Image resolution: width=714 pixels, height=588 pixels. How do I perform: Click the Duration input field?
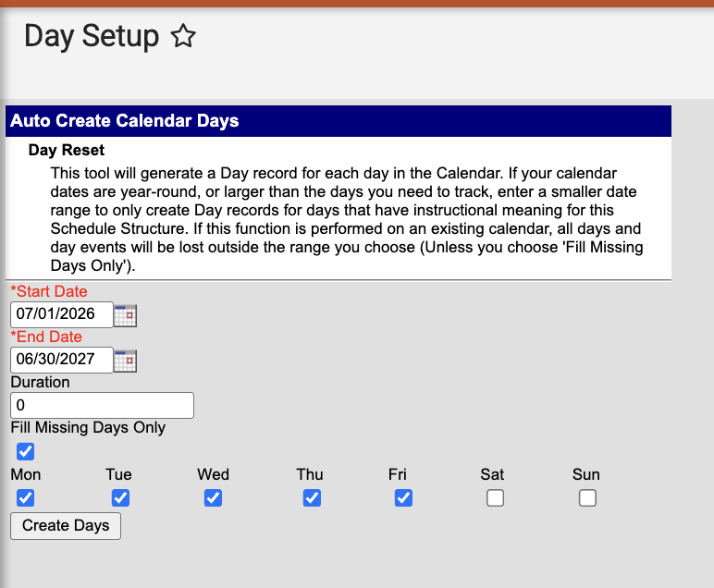[x=102, y=405]
